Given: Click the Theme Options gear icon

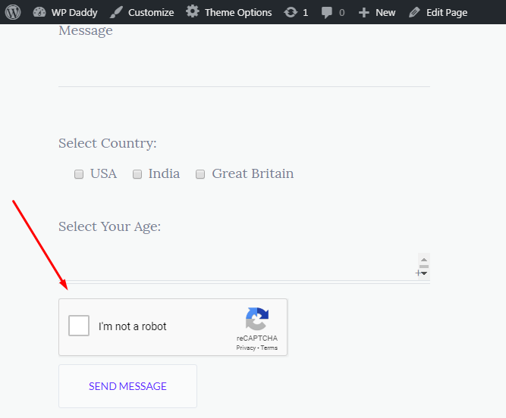Looking at the screenshot, I should pyautogui.click(x=193, y=11).
